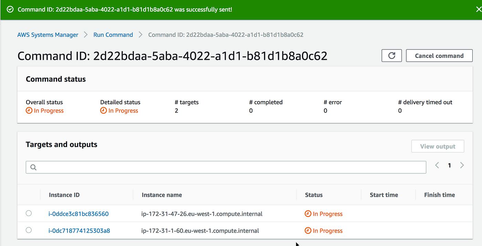The image size is (482, 246).
Task: Go to next page arrow
Action: coord(462,165)
